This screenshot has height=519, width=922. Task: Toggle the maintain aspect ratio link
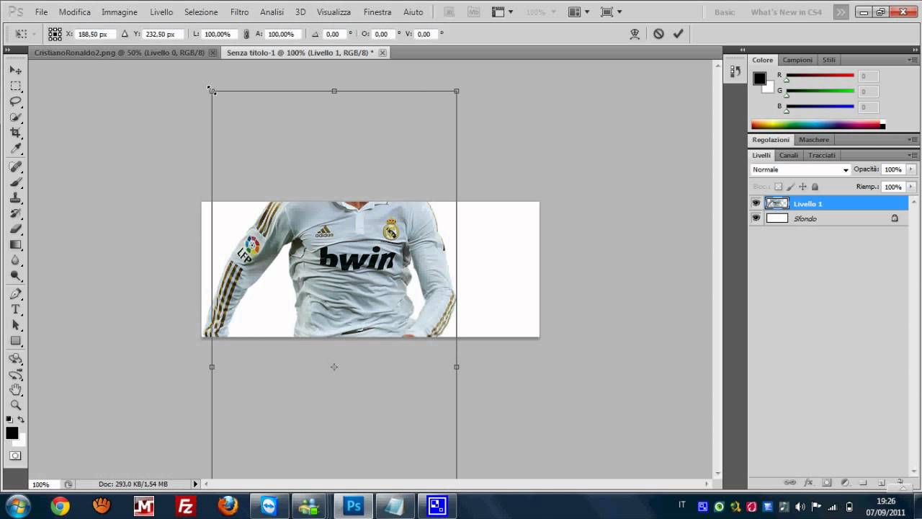(246, 34)
